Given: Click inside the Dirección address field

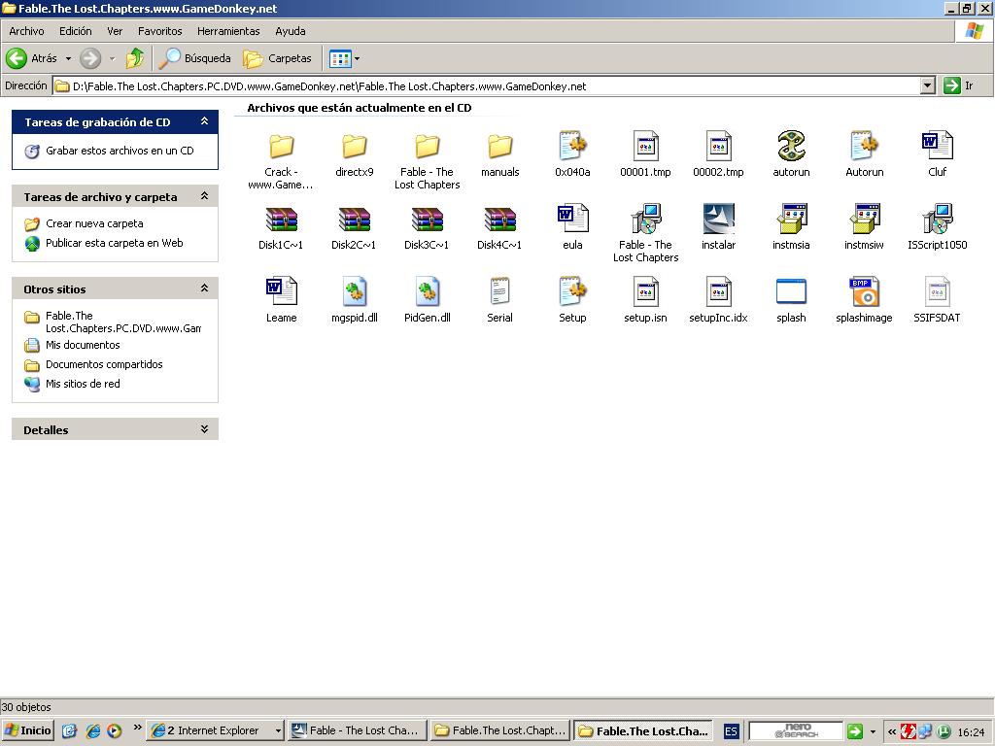Looking at the screenshot, I should (486, 85).
